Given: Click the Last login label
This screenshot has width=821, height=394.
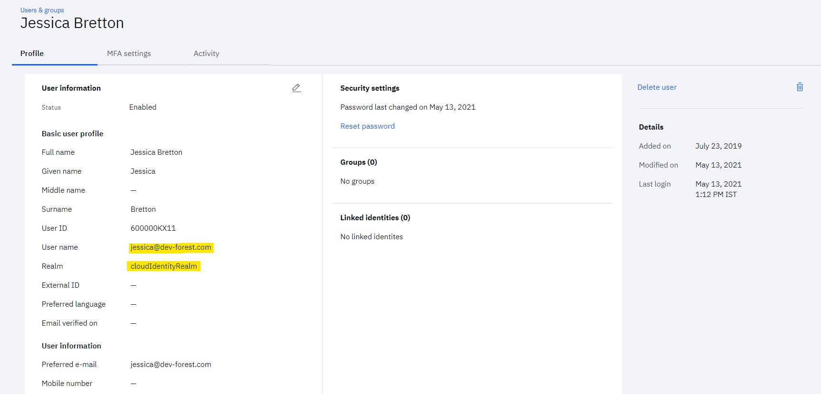Looking at the screenshot, I should click(655, 184).
